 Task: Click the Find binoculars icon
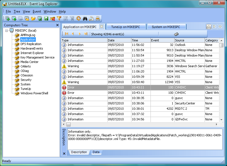click(x=85, y=19)
